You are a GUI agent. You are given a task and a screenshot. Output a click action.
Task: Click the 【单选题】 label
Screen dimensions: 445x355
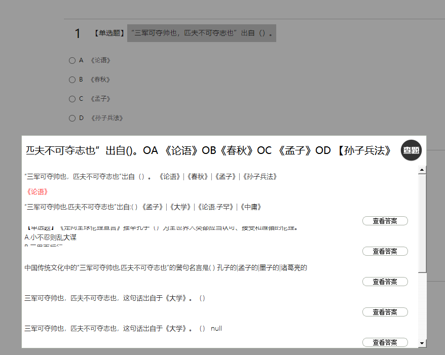(x=109, y=33)
